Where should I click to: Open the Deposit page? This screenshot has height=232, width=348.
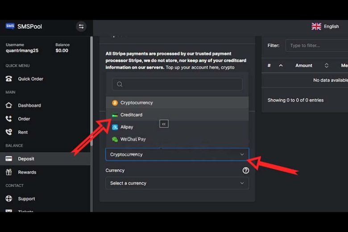(26, 159)
